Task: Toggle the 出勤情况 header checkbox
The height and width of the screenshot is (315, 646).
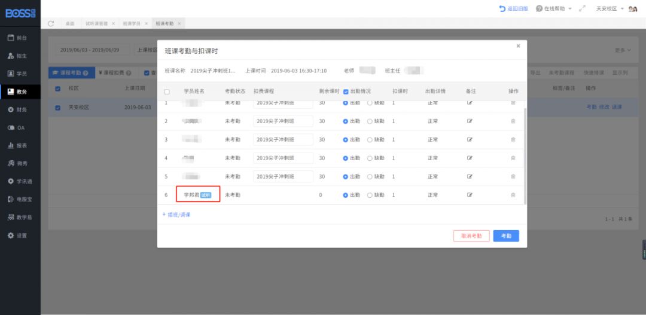Action: [346, 91]
